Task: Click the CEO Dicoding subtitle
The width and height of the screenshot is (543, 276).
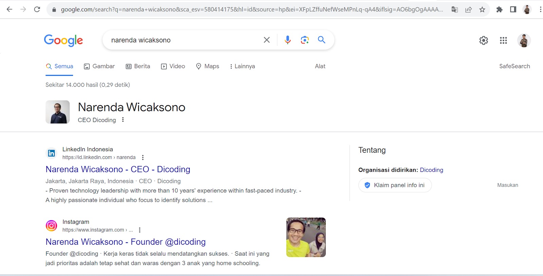Action: 97,120
